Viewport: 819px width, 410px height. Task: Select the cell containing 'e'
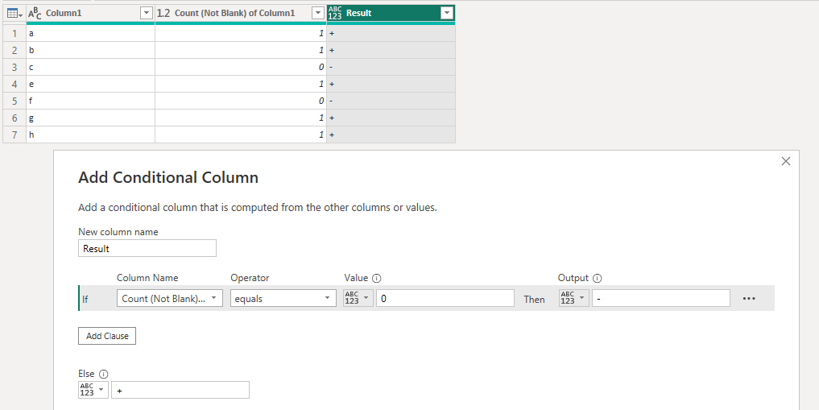coord(90,84)
